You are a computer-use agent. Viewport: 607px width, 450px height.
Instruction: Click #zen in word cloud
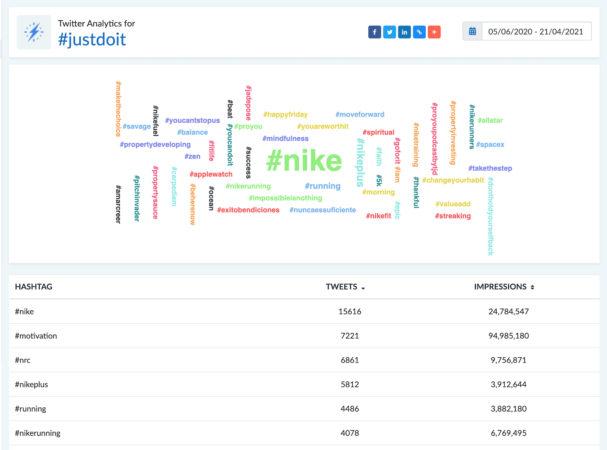(x=192, y=156)
